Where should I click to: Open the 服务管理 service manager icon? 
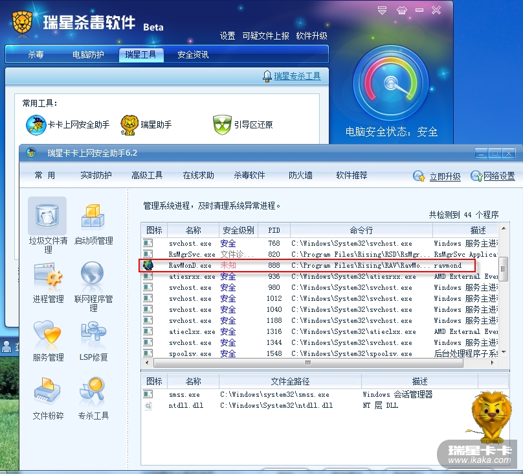pyautogui.click(x=47, y=333)
